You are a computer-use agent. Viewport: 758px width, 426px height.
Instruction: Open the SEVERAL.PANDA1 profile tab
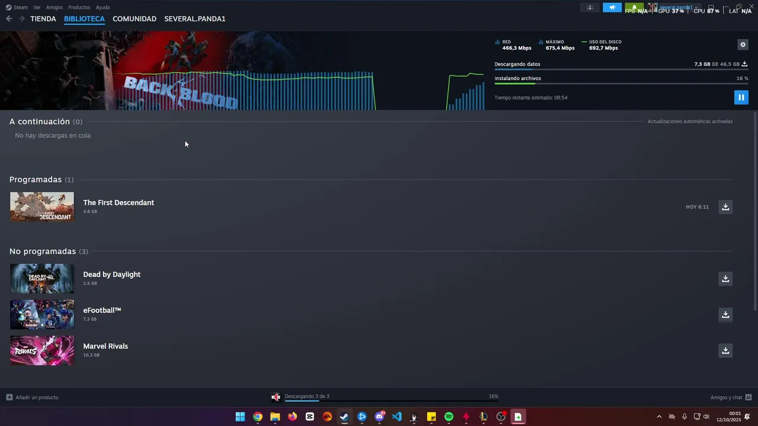click(195, 19)
